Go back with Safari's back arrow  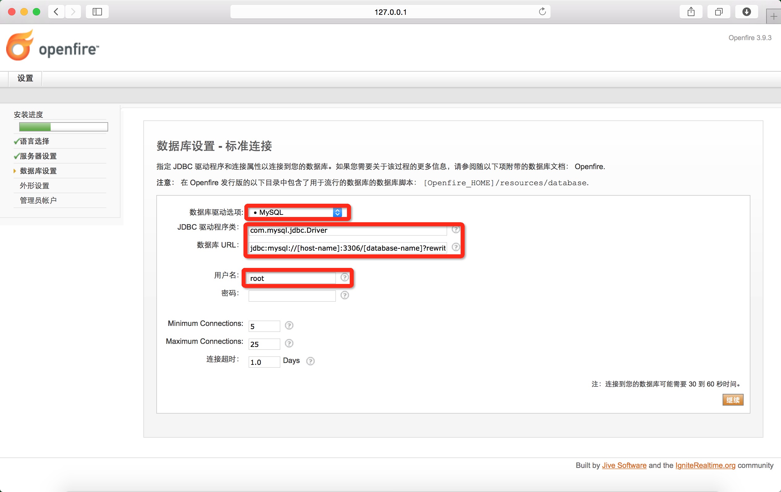tap(57, 12)
